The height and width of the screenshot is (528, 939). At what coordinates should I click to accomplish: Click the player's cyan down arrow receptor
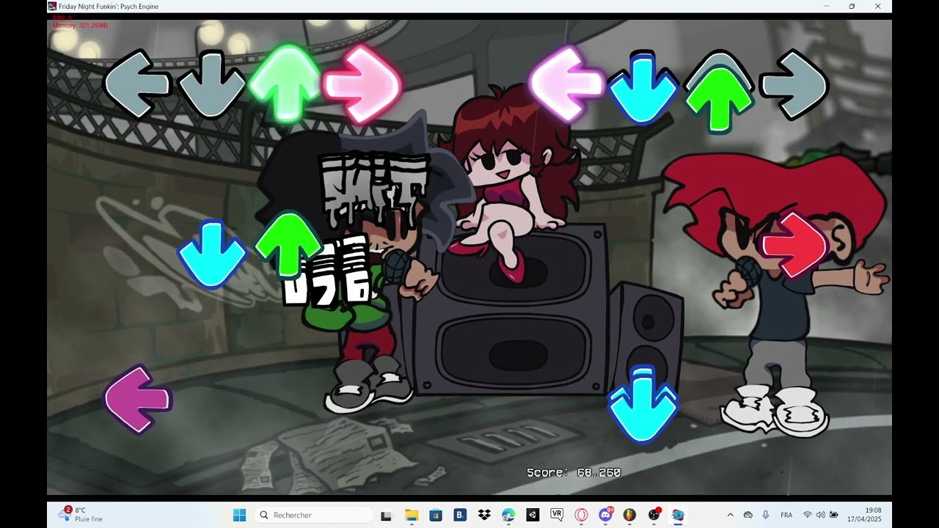pos(643,87)
